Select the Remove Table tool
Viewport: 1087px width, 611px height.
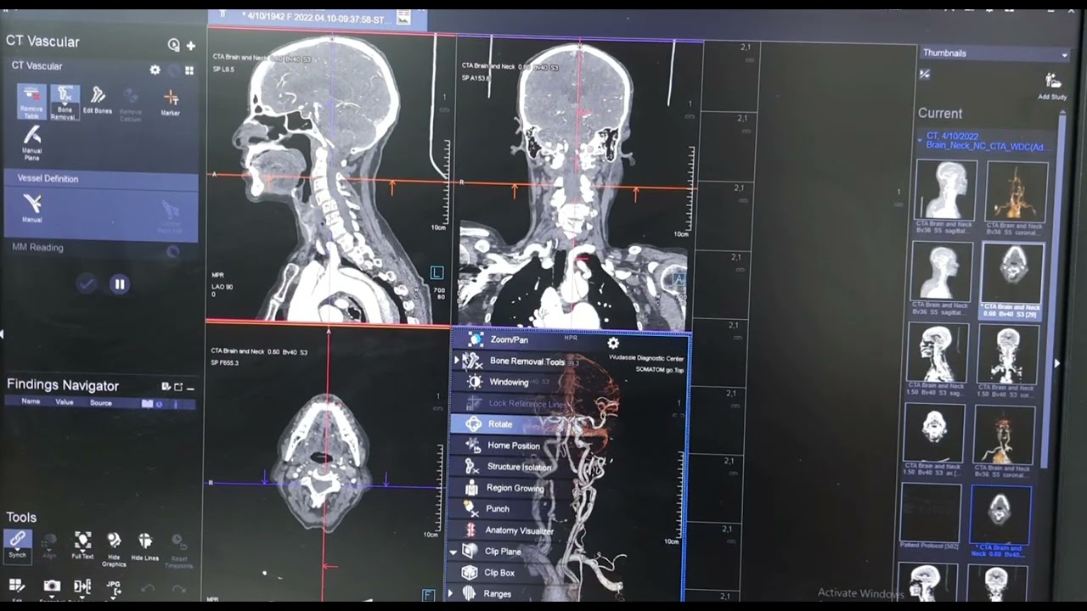(32, 102)
